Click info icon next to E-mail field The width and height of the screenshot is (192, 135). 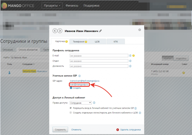tap(130, 56)
